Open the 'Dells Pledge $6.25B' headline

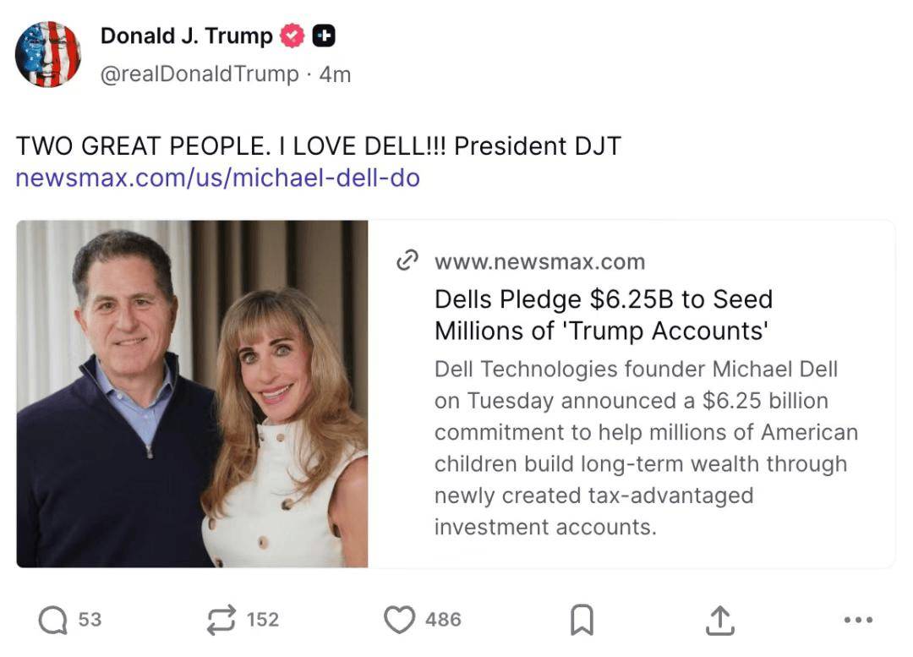pyautogui.click(x=603, y=315)
